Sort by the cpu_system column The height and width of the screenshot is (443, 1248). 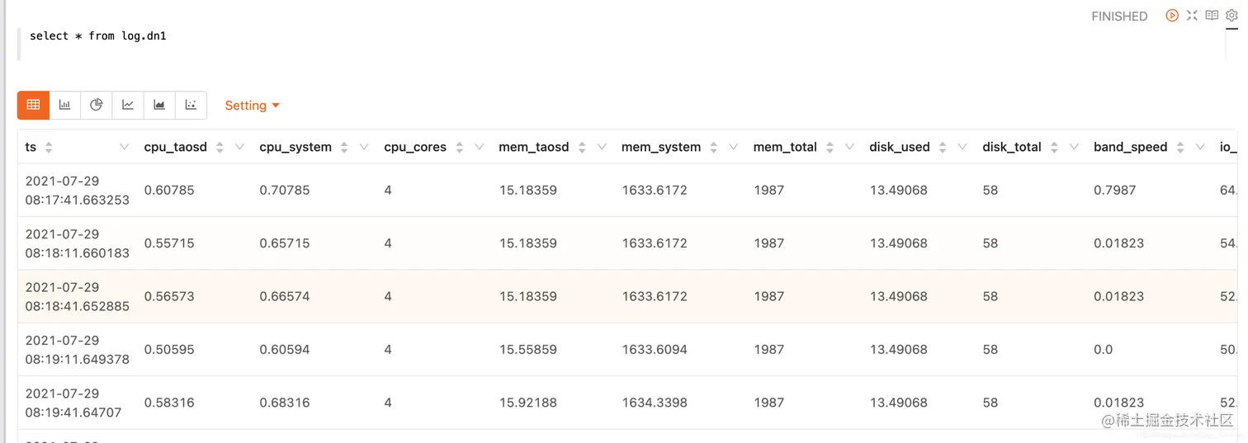[x=343, y=148]
